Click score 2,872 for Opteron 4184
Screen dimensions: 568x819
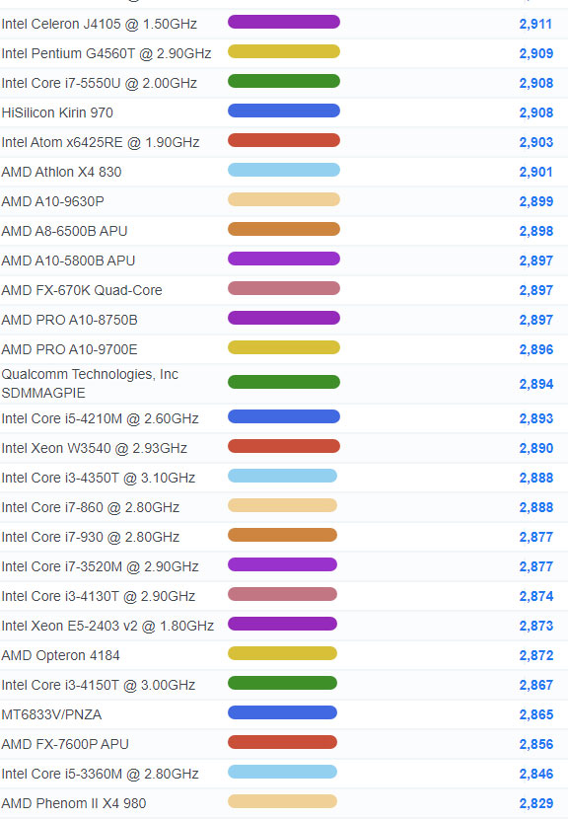[536, 655]
